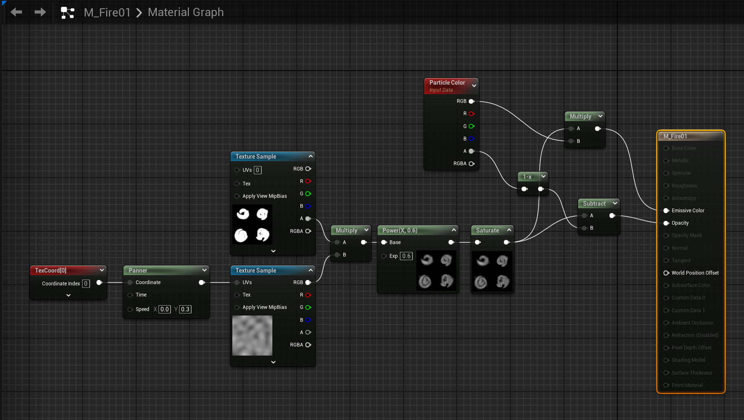Click World Position Offset input pin

pos(666,273)
